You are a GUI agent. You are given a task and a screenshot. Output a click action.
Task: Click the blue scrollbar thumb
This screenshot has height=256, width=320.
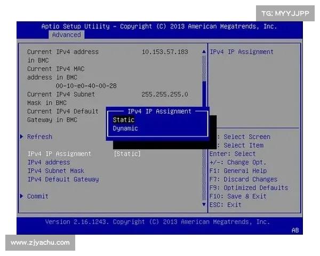(x=204, y=94)
